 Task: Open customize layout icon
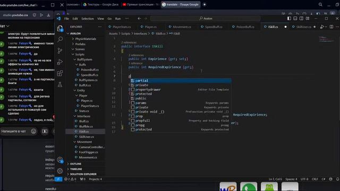tap(308, 19)
